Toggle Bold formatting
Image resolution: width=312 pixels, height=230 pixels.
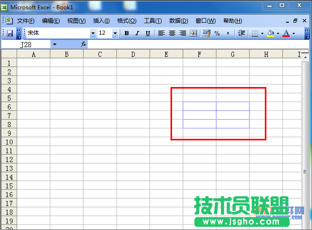coord(126,33)
